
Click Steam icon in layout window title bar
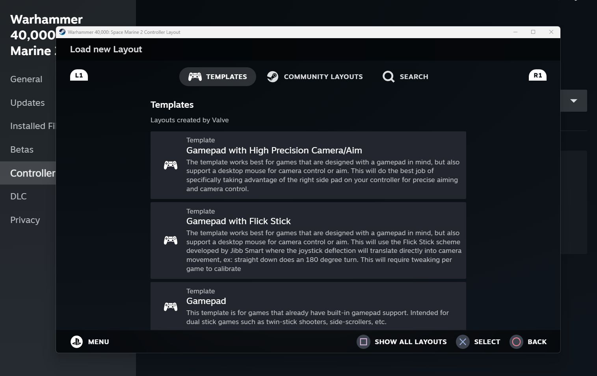pyautogui.click(x=62, y=32)
